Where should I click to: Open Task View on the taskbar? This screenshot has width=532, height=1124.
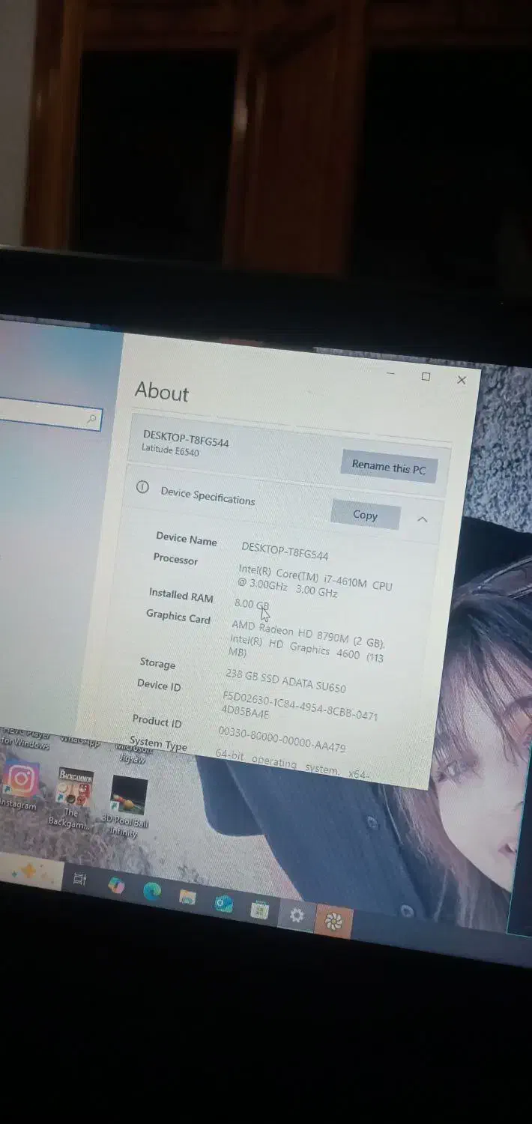point(79,880)
